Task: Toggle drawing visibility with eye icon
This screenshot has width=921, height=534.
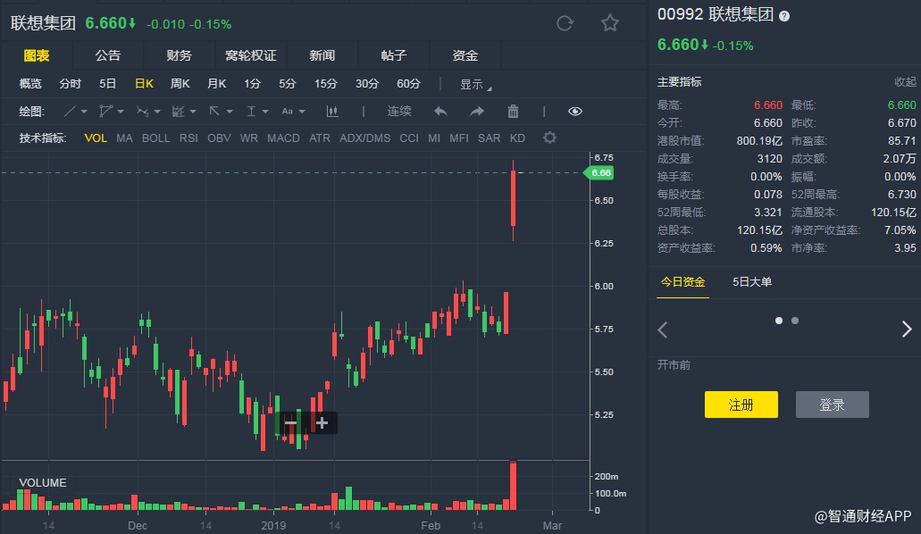Action: pyautogui.click(x=575, y=111)
